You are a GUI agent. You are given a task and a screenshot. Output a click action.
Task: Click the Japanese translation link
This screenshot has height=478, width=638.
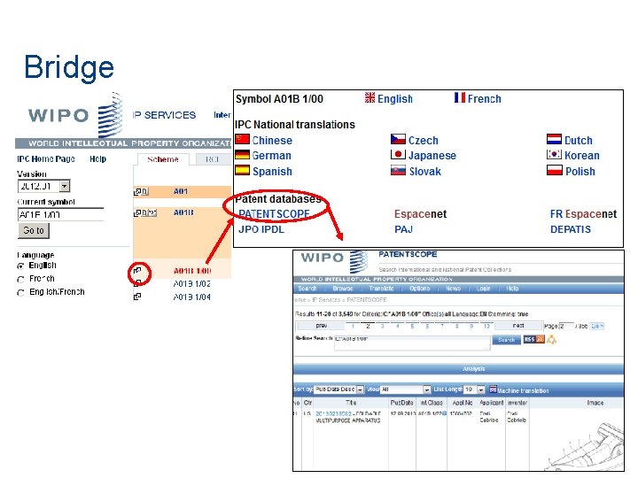(432, 155)
